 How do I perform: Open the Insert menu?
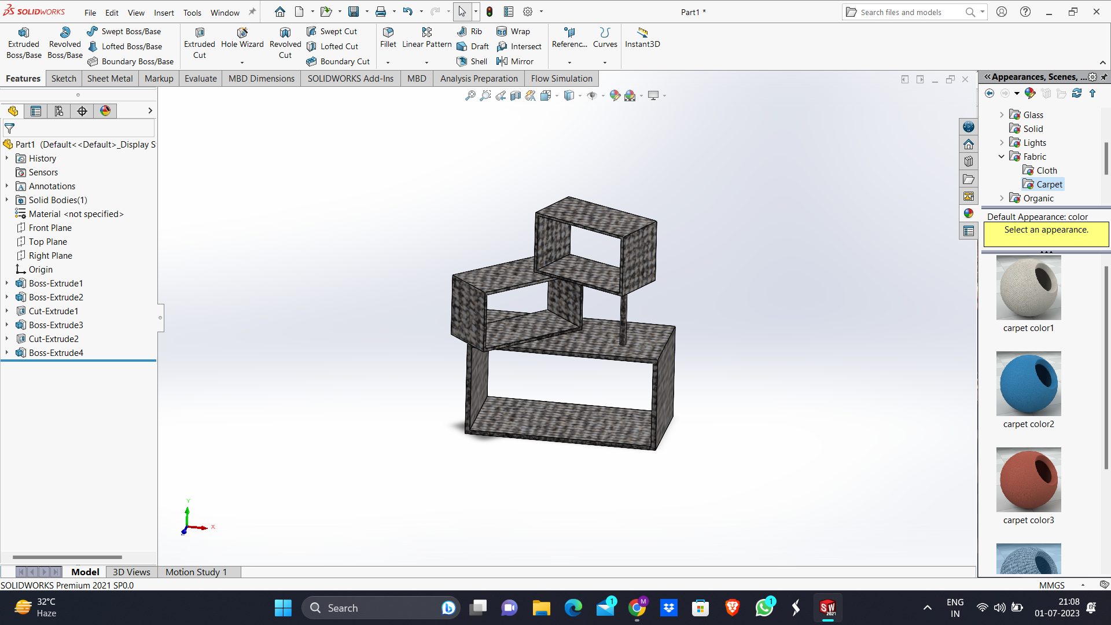(164, 12)
